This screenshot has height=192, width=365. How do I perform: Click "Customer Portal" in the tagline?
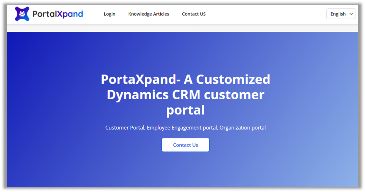[x=125, y=128]
